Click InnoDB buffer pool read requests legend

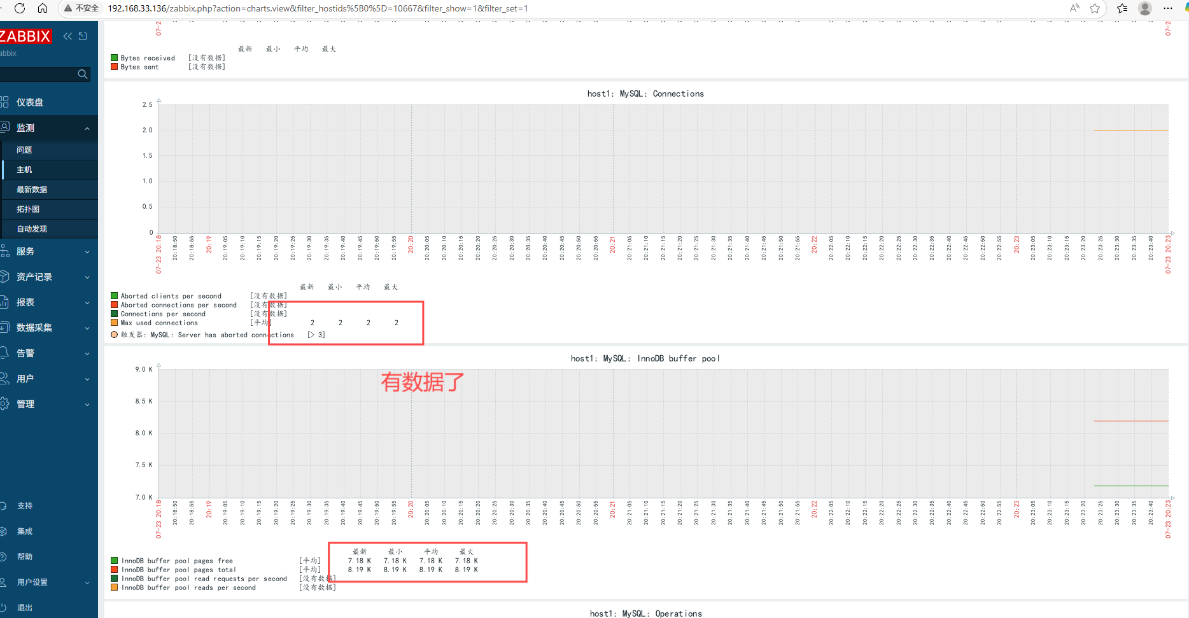pyautogui.click(x=204, y=579)
